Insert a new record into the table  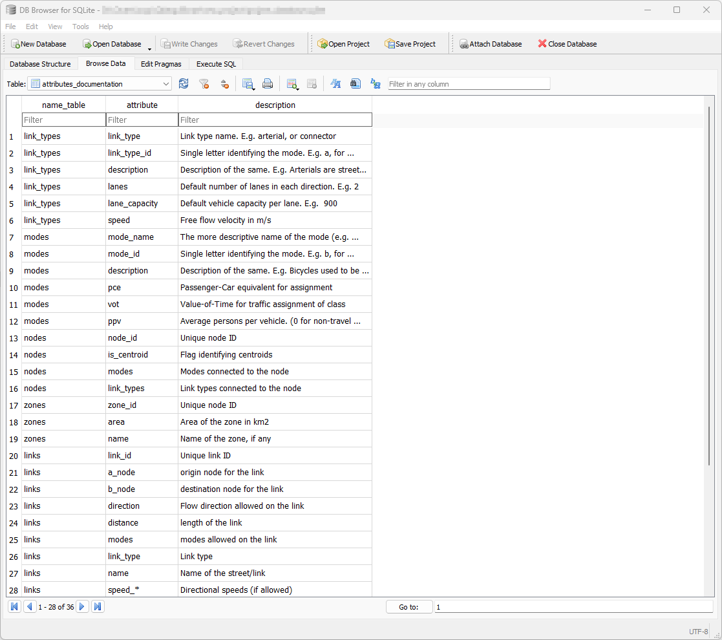[x=292, y=83]
